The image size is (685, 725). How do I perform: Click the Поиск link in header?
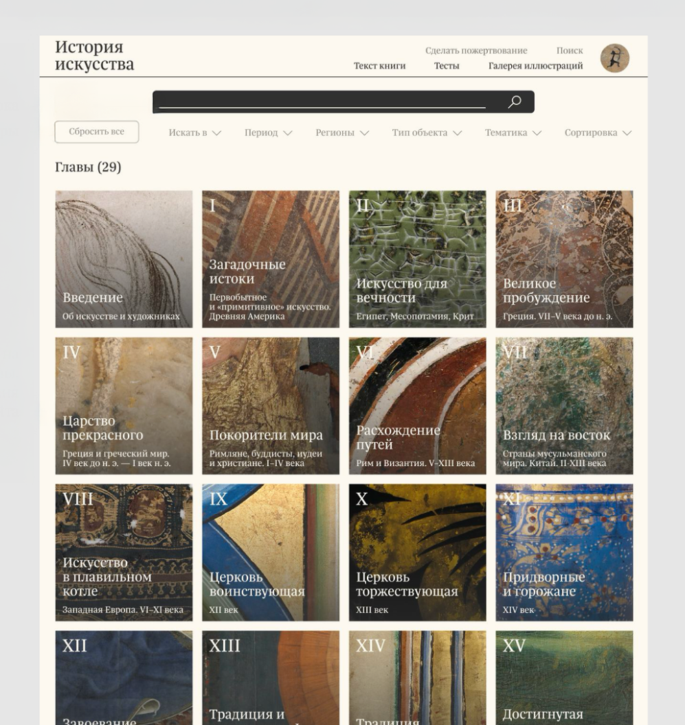coord(570,50)
